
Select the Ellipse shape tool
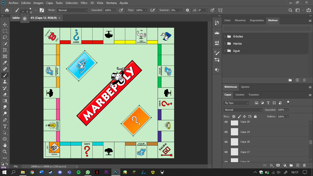[5, 139]
